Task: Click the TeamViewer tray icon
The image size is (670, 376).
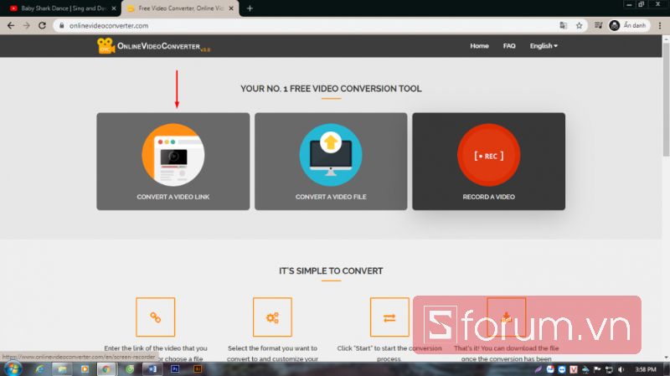Action: click(x=562, y=369)
